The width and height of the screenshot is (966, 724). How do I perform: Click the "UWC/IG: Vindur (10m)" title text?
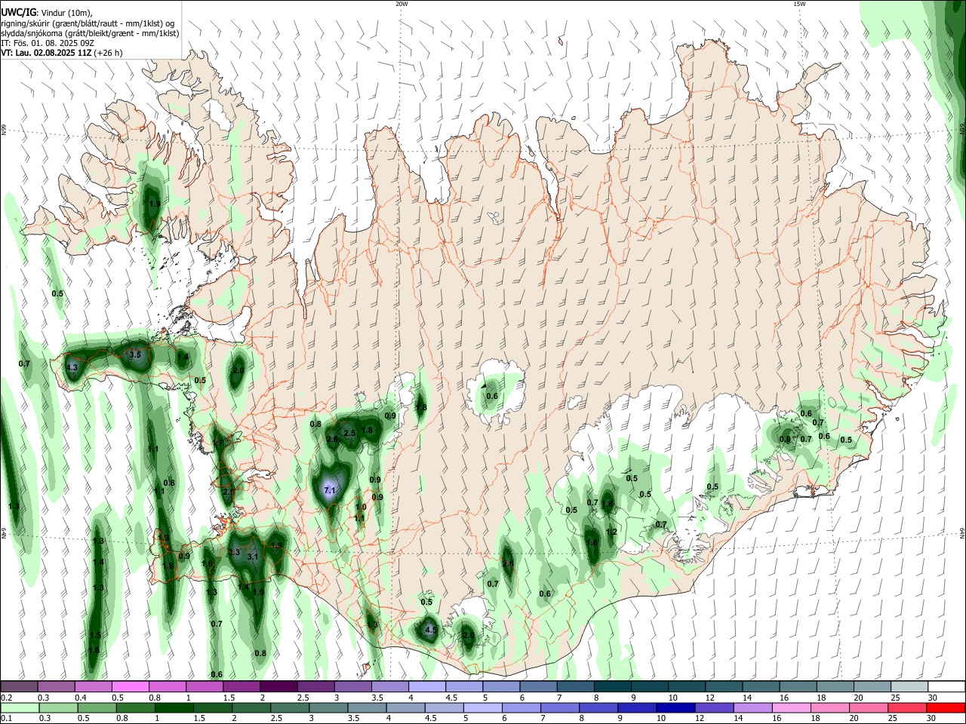coord(45,12)
